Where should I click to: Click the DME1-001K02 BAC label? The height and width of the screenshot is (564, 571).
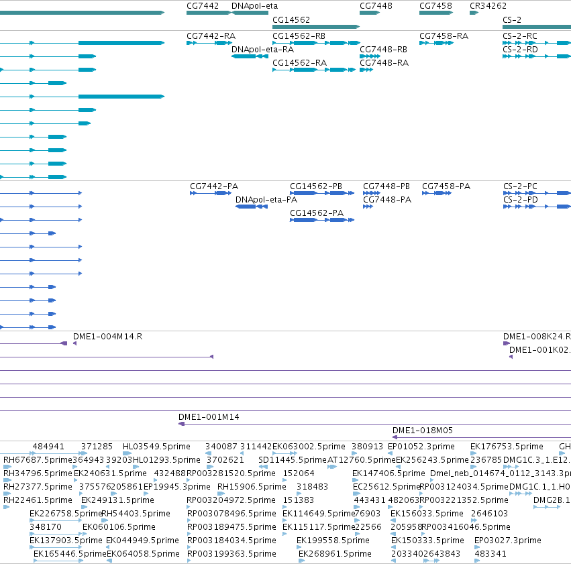539,350
